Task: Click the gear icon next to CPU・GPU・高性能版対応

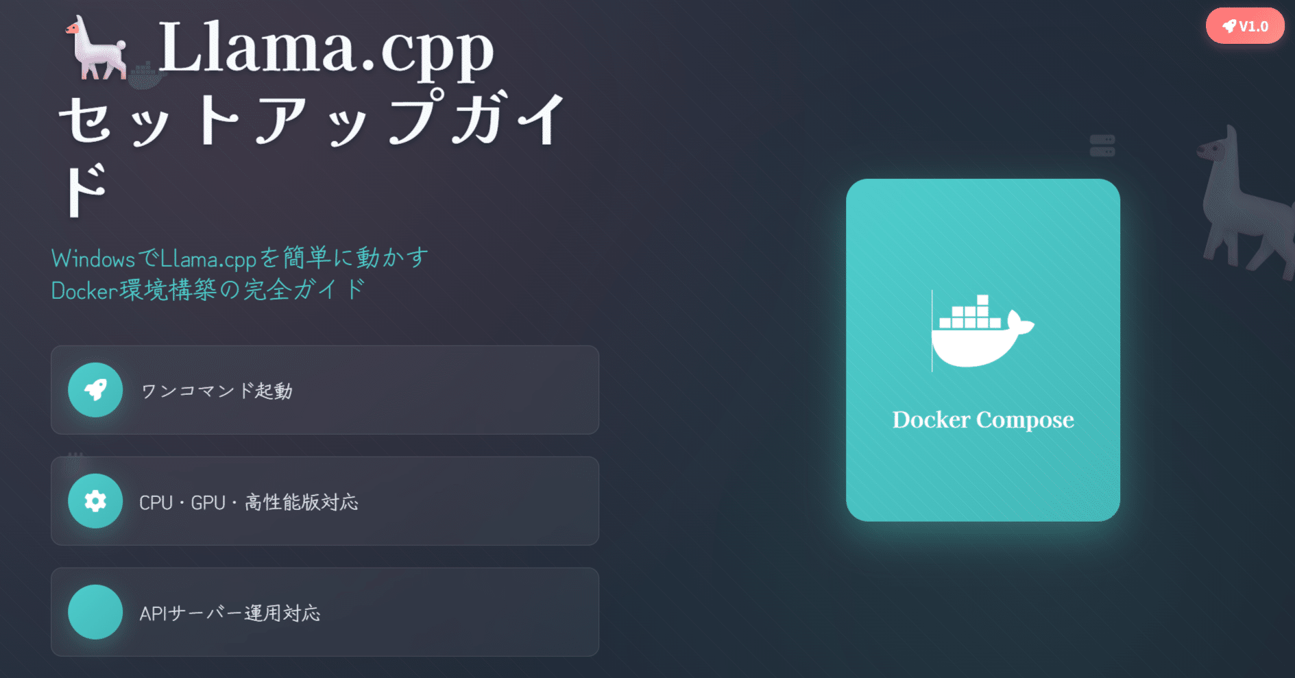Action: [95, 501]
